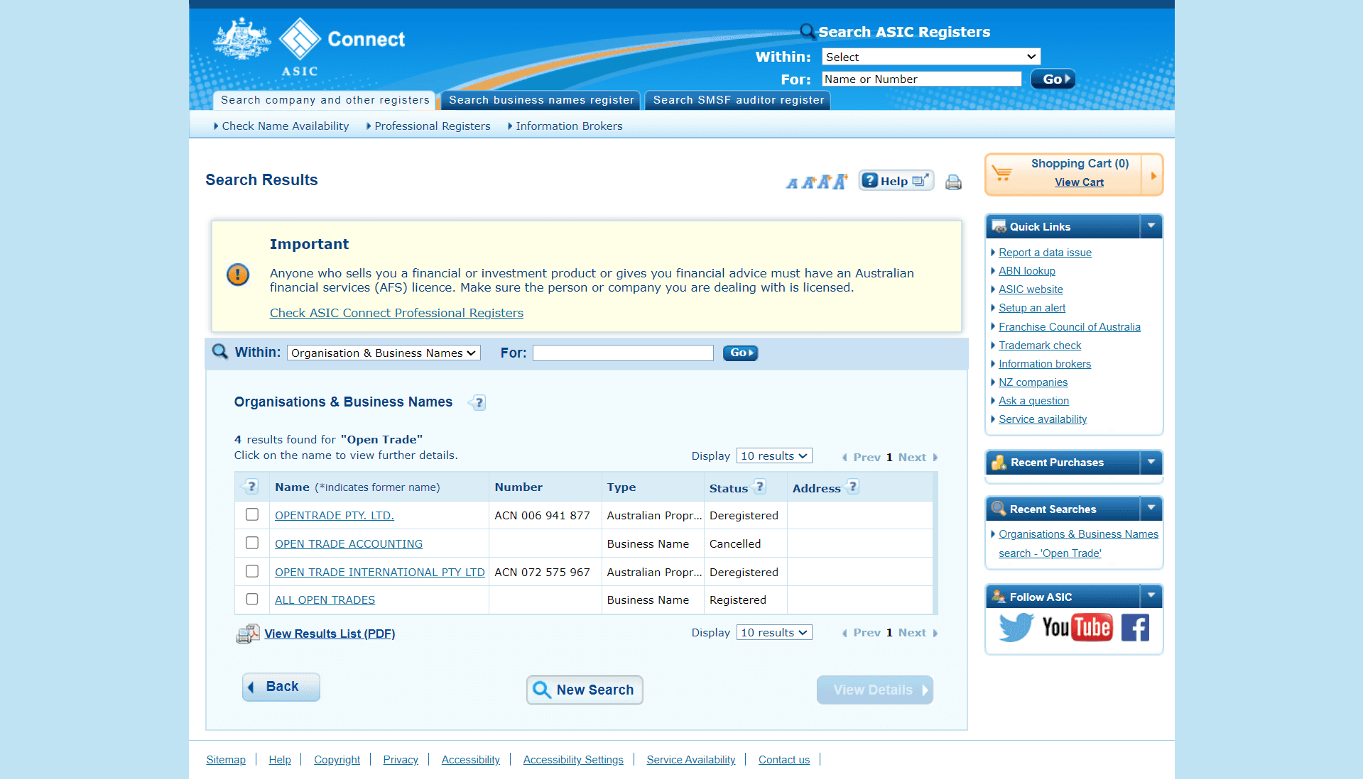The width and height of the screenshot is (1363, 779).
Task: Tick the checkbox for OPEN TRADE ACCOUNTING
Action: click(x=252, y=543)
